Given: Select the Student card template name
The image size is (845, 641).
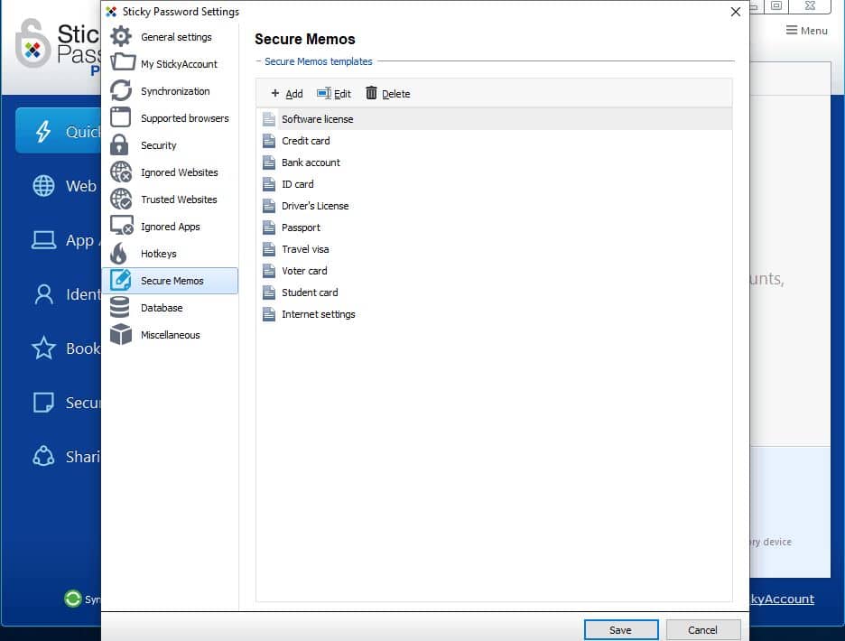Looking at the screenshot, I should [x=310, y=293].
